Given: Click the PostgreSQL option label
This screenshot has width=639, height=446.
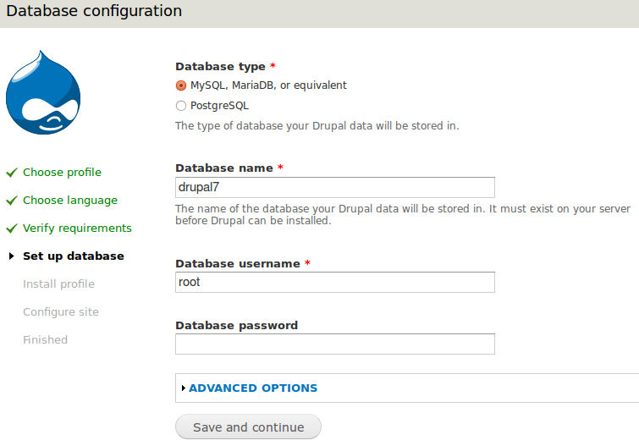Looking at the screenshot, I should 219,106.
